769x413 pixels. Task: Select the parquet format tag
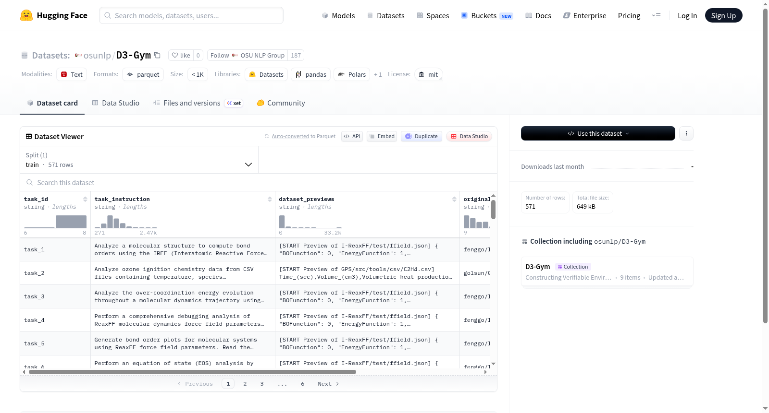point(143,74)
